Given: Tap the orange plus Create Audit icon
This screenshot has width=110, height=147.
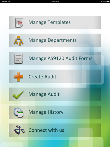Looking at the screenshot, I should click(x=18, y=77).
